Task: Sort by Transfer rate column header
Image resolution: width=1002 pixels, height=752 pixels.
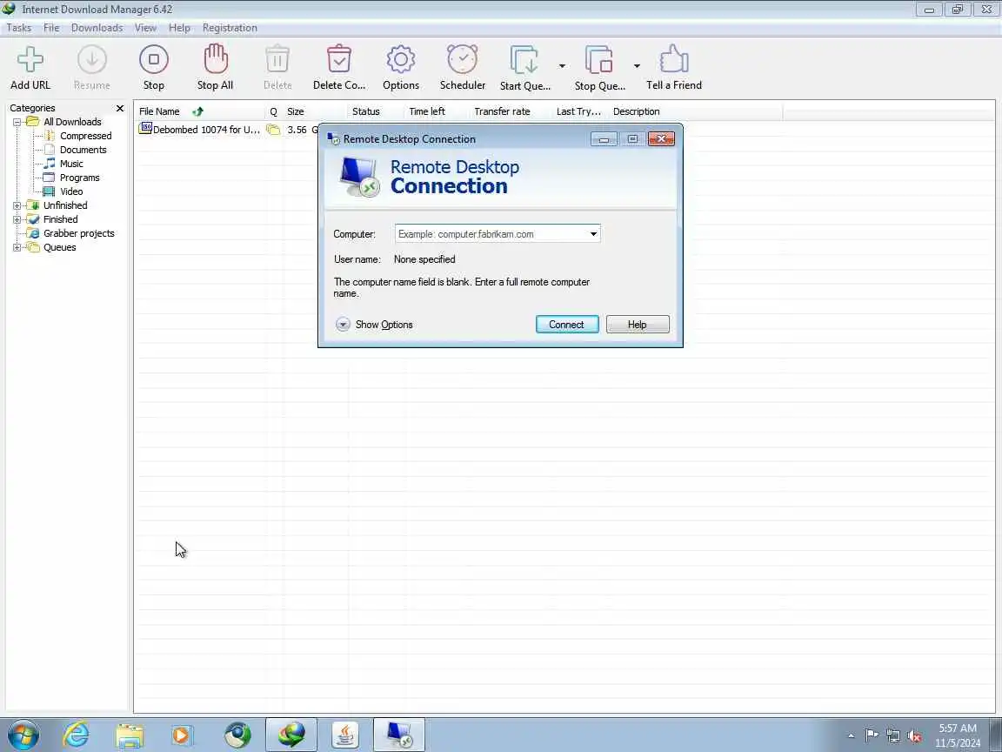Action: 502,111
